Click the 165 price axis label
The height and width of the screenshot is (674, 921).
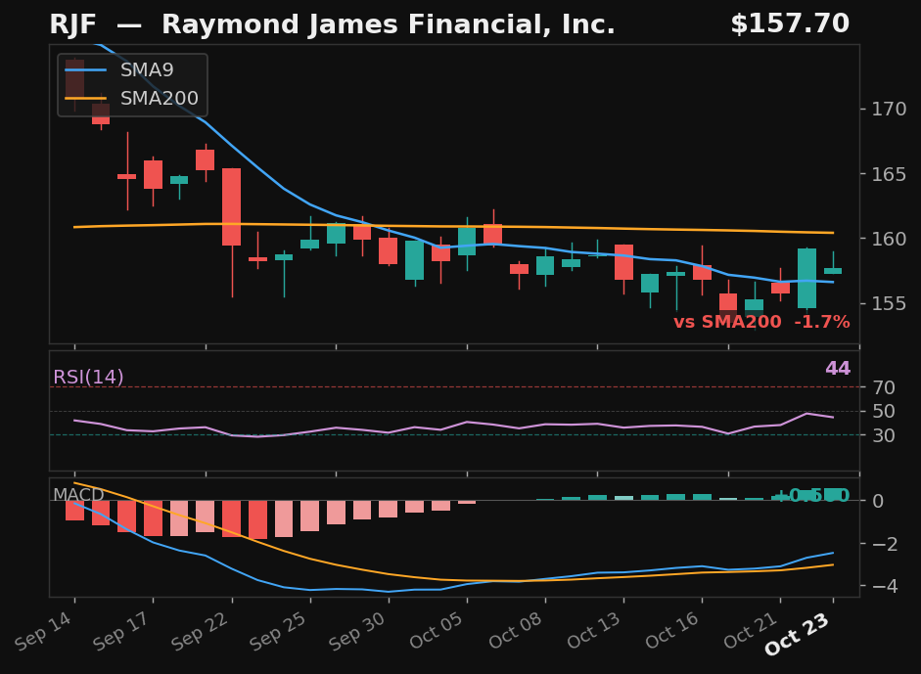click(x=890, y=174)
